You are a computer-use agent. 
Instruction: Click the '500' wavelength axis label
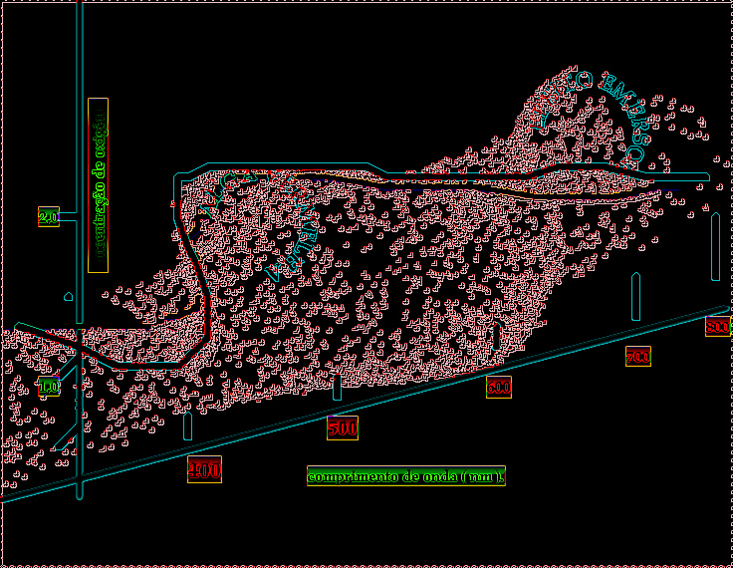point(343,428)
